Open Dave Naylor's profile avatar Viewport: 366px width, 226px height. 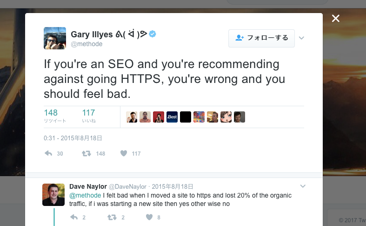point(53,195)
